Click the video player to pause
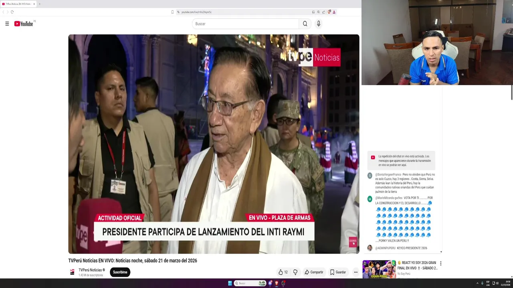The width and height of the screenshot is (513, 288). click(214, 144)
